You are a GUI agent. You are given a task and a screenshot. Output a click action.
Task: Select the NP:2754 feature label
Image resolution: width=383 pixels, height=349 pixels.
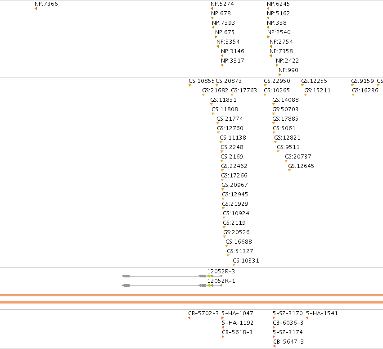click(281, 42)
